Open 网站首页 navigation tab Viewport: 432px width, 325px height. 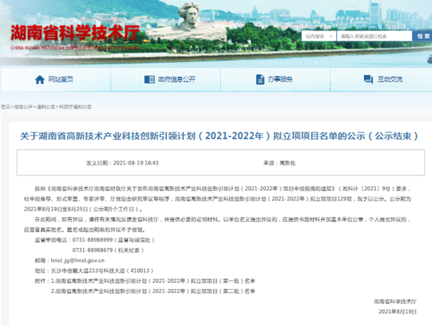55,79
